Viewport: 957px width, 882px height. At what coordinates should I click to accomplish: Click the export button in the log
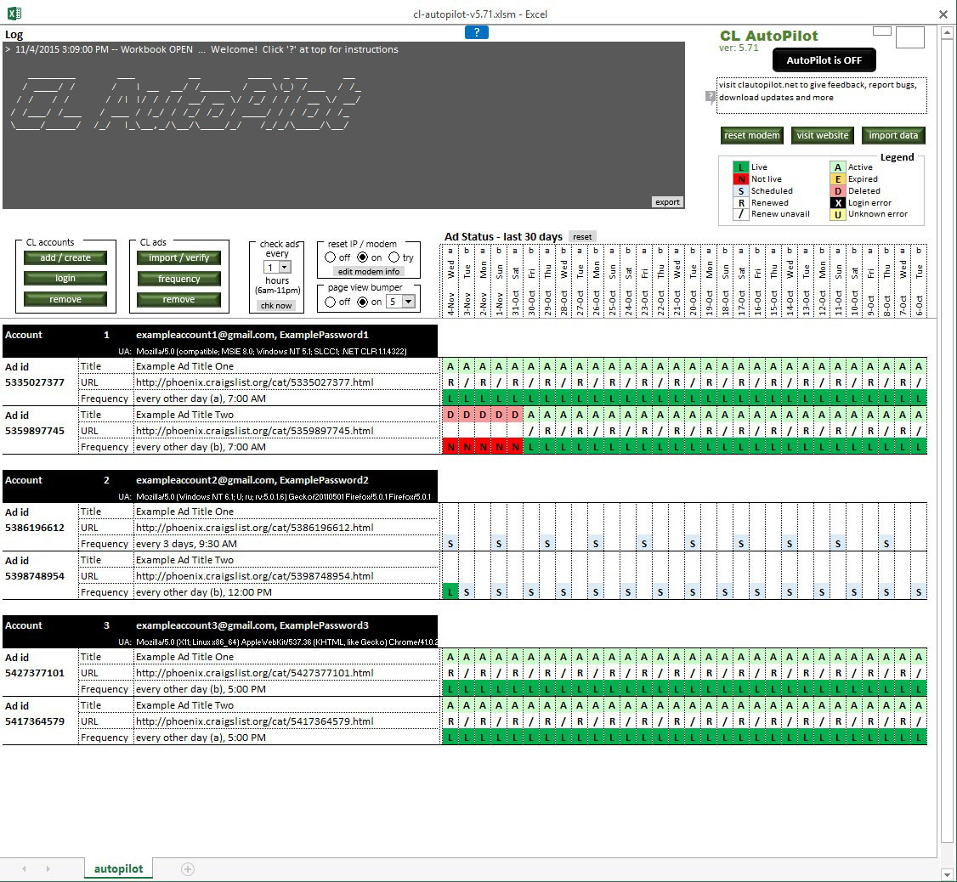coord(667,202)
